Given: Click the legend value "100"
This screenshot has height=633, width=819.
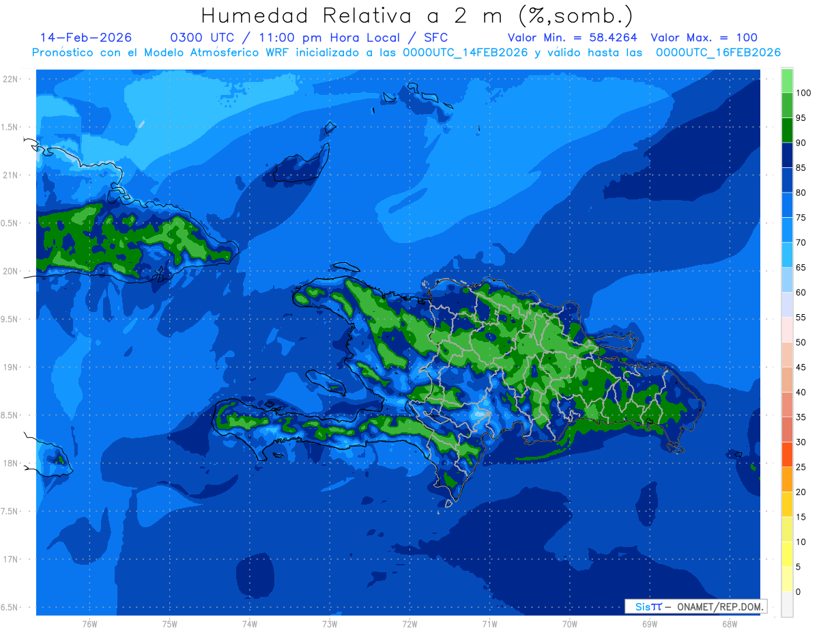Looking at the screenshot, I should 803,93.
